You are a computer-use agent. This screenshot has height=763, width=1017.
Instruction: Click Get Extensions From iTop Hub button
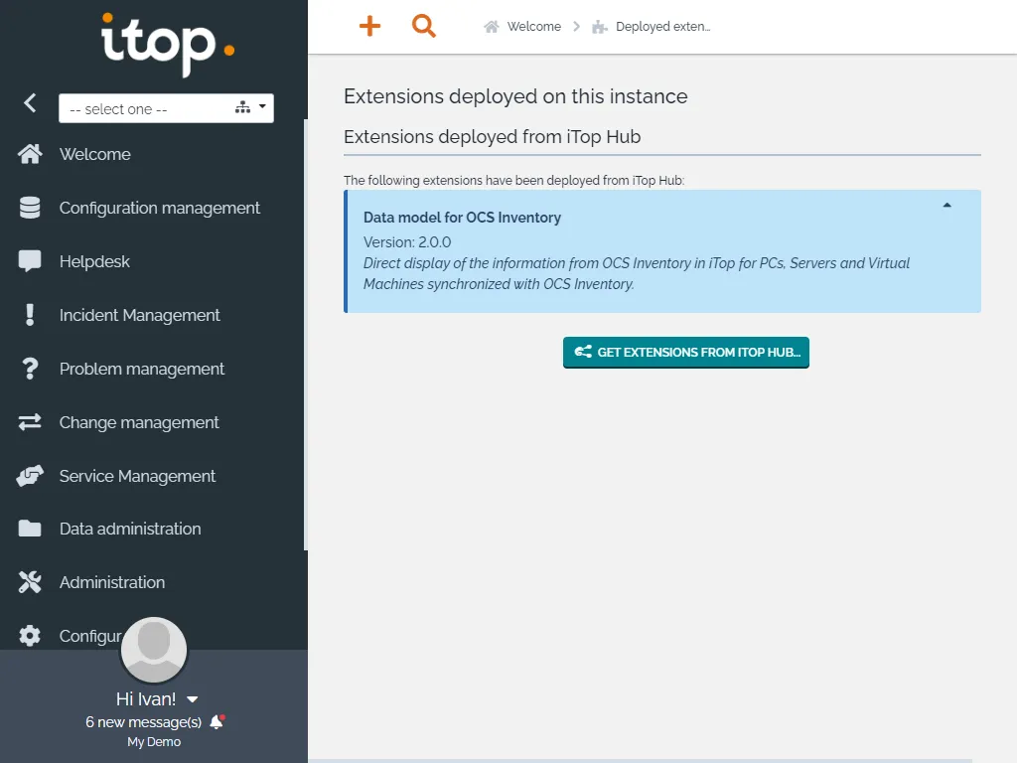[x=686, y=353]
